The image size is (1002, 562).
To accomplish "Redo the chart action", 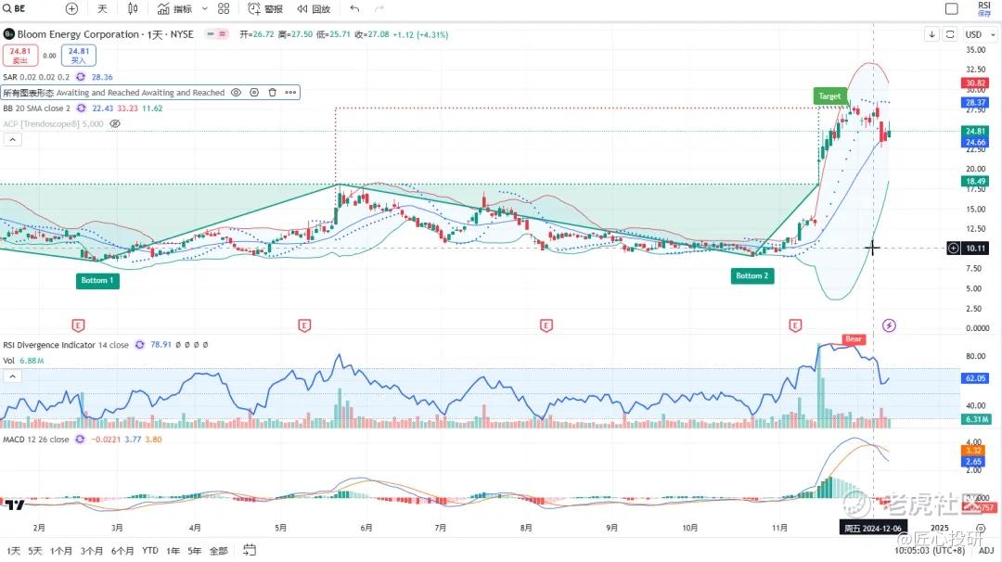I will coord(379,9).
